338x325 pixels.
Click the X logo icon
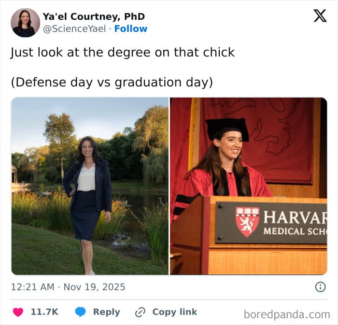pyautogui.click(x=320, y=16)
